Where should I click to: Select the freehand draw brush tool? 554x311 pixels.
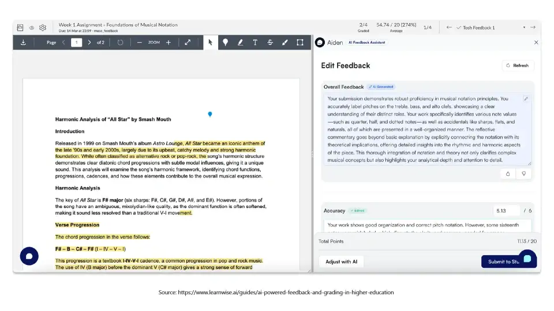[285, 43]
